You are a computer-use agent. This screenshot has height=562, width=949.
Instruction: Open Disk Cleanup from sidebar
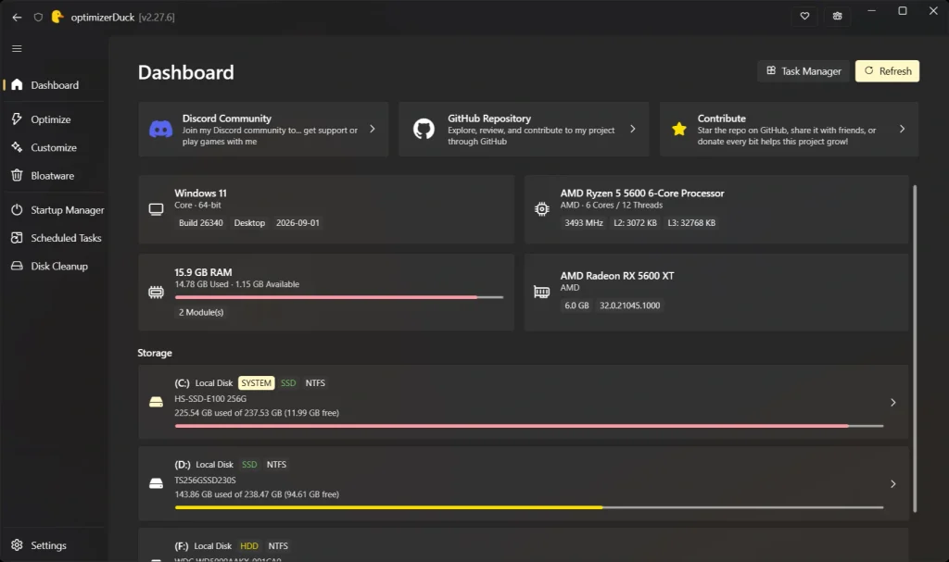tap(55, 266)
